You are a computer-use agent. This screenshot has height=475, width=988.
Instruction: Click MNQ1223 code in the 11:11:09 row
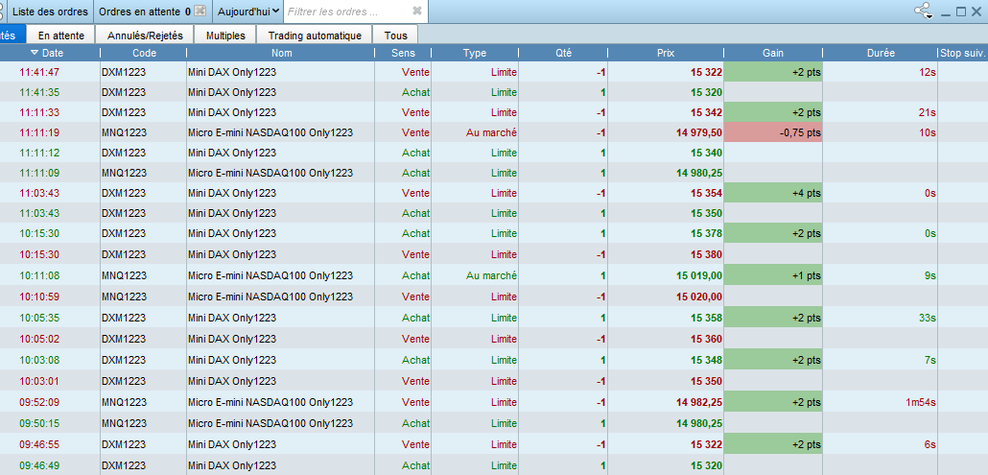click(124, 173)
